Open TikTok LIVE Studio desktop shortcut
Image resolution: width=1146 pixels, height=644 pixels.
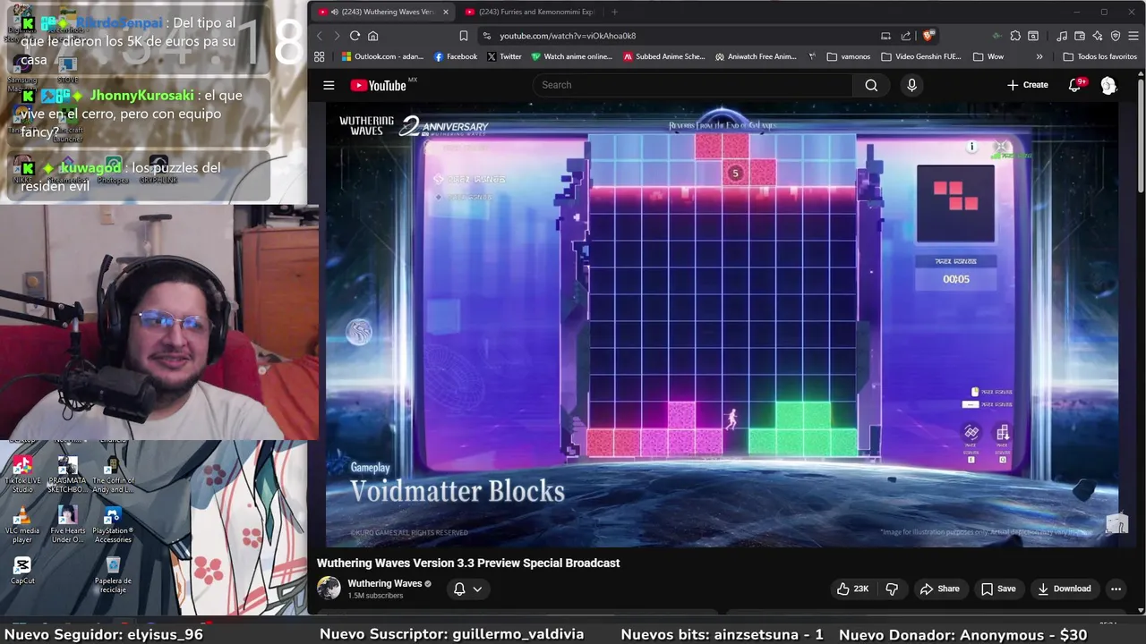click(x=22, y=474)
